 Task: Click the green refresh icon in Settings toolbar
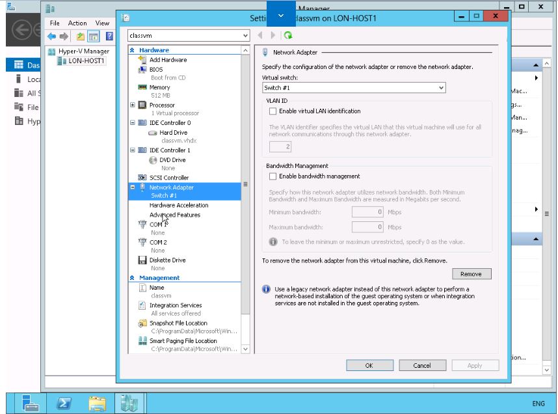point(288,35)
